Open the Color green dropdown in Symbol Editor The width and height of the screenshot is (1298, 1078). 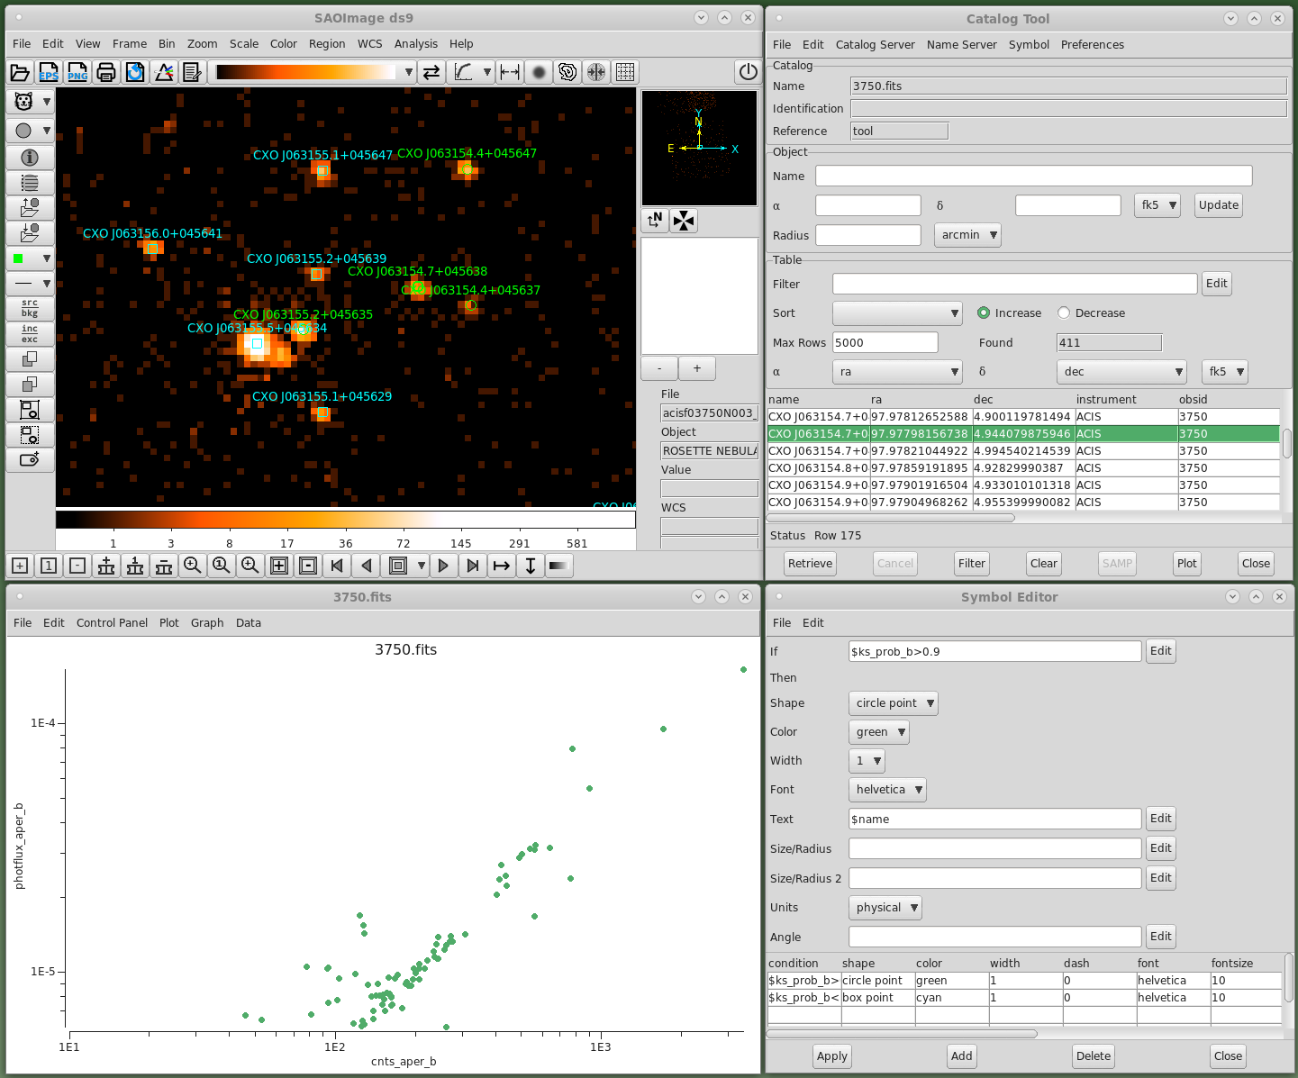point(878,732)
